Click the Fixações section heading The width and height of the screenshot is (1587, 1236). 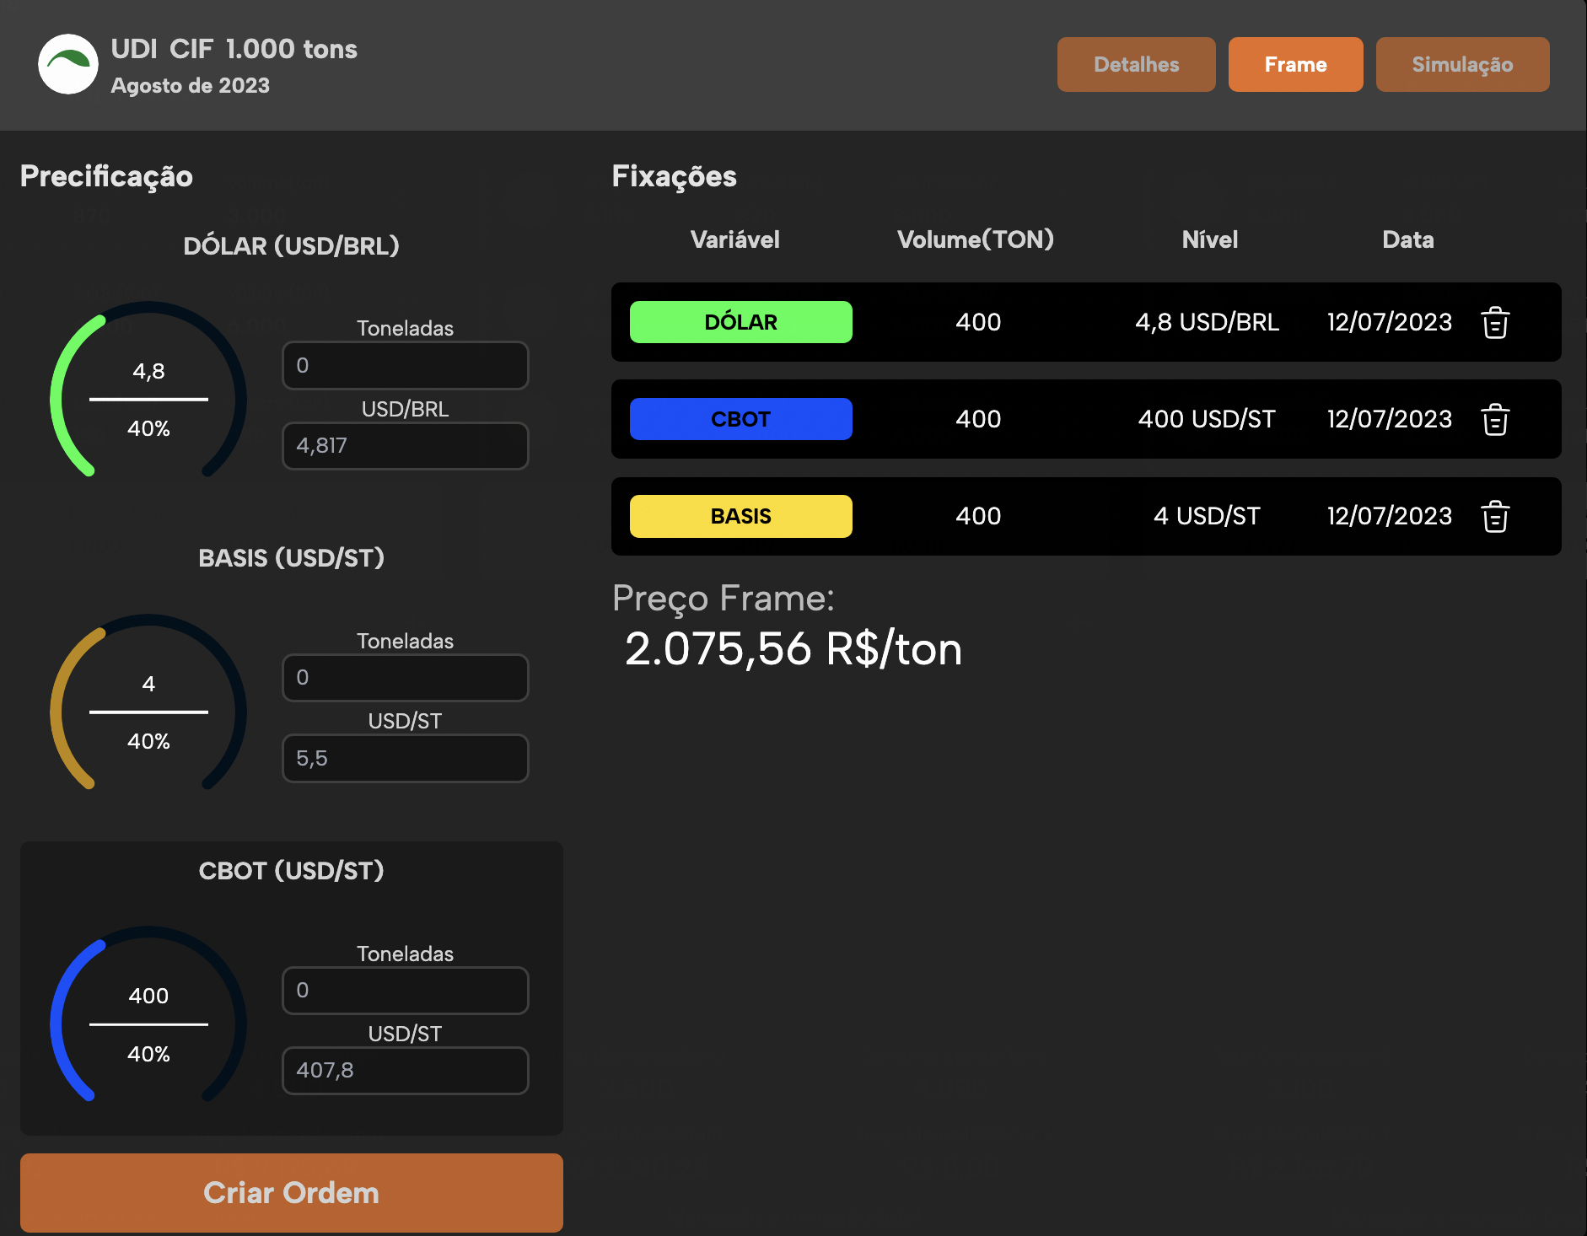pyautogui.click(x=675, y=176)
